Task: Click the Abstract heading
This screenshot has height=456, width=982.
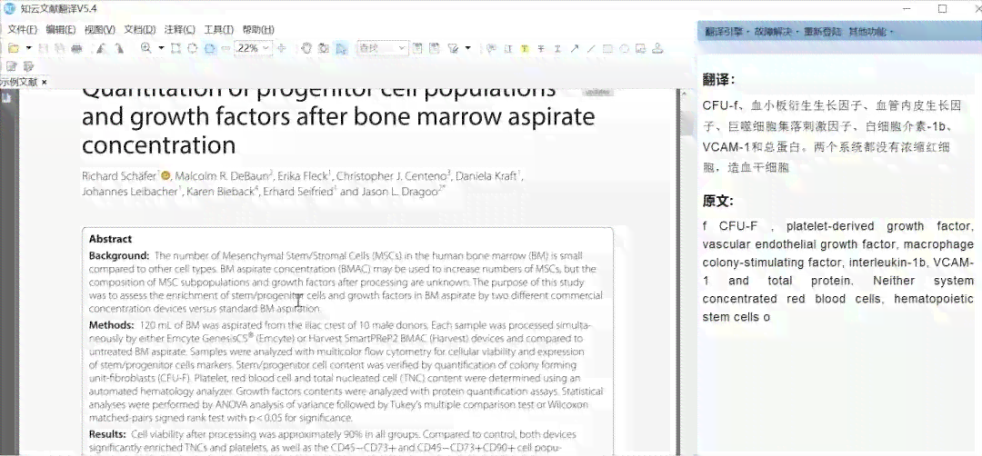Action: (110, 239)
